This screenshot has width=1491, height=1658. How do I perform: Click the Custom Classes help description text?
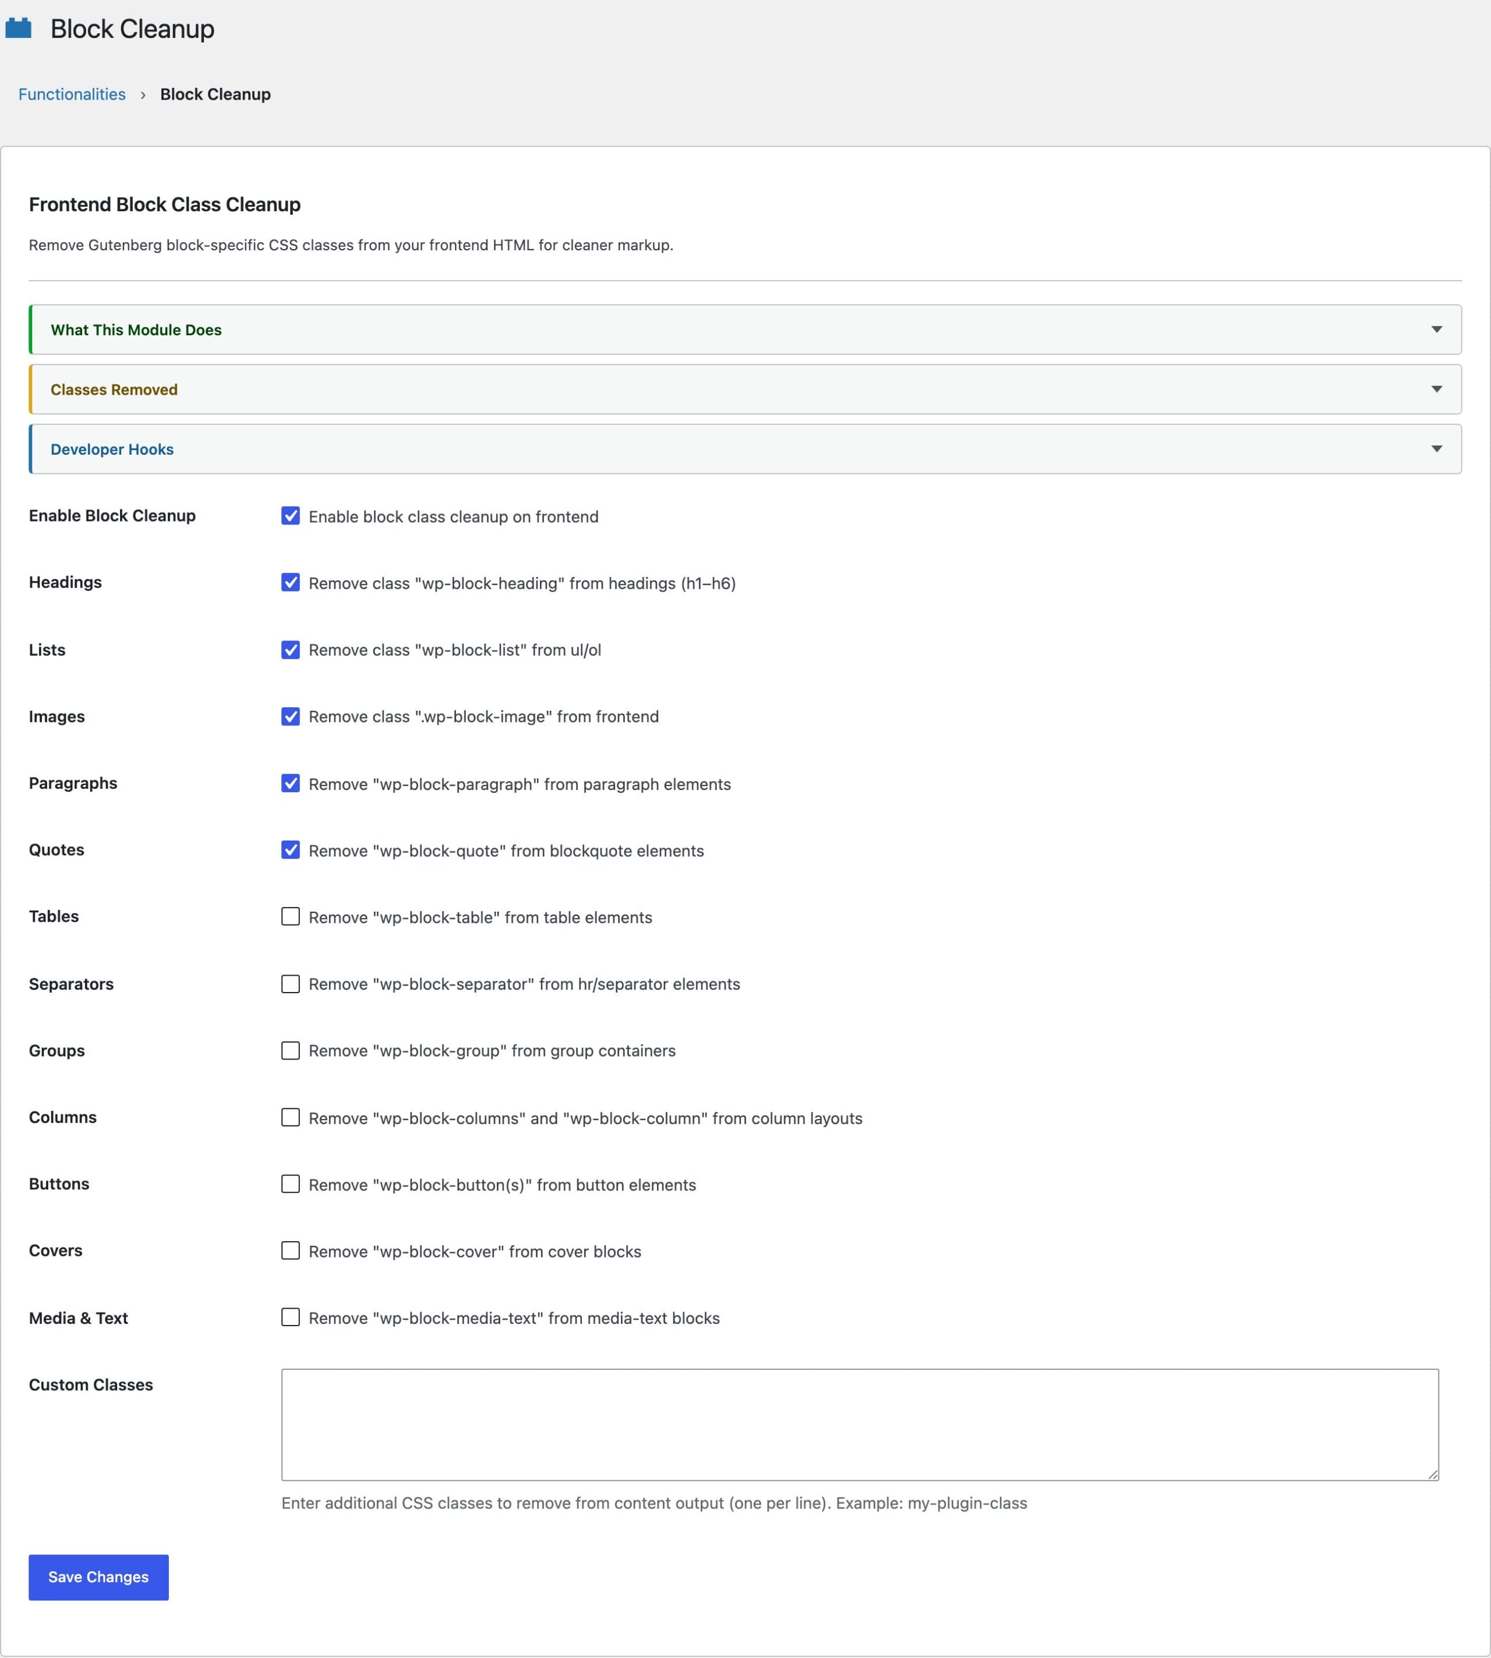(653, 1503)
